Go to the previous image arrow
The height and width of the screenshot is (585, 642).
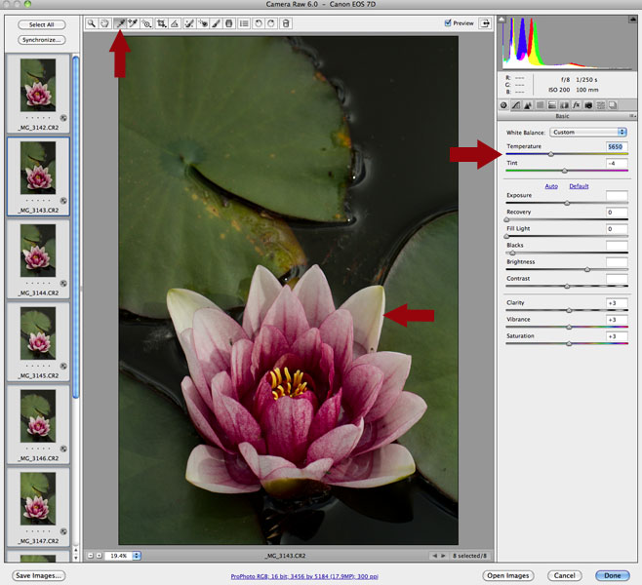click(434, 556)
